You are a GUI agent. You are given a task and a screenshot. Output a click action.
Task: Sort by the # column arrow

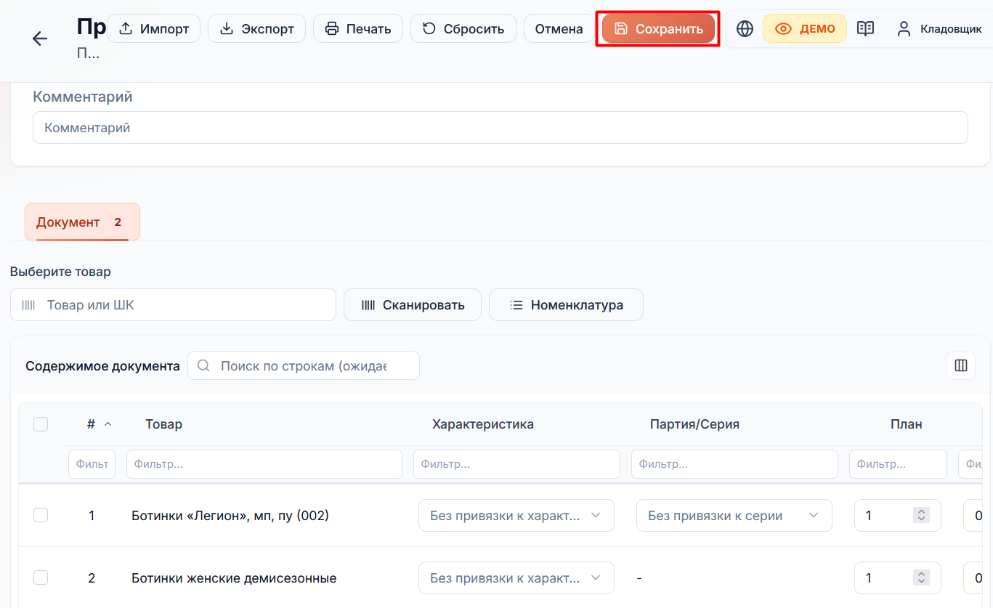point(108,424)
